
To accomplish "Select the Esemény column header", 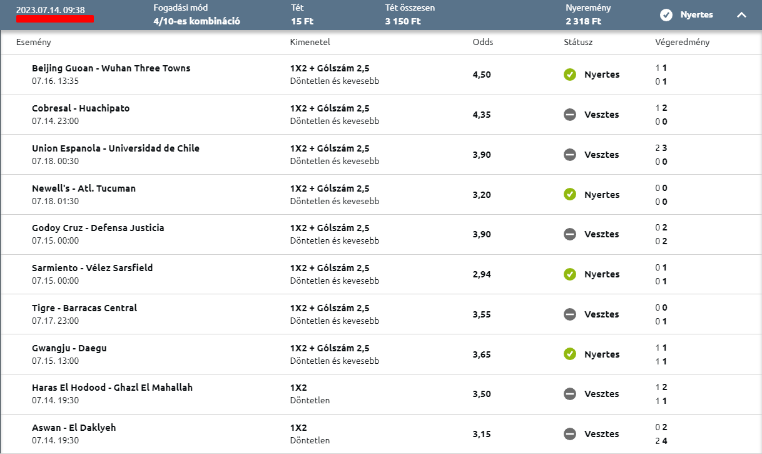I will pyautogui.click(x=33, y=43).
